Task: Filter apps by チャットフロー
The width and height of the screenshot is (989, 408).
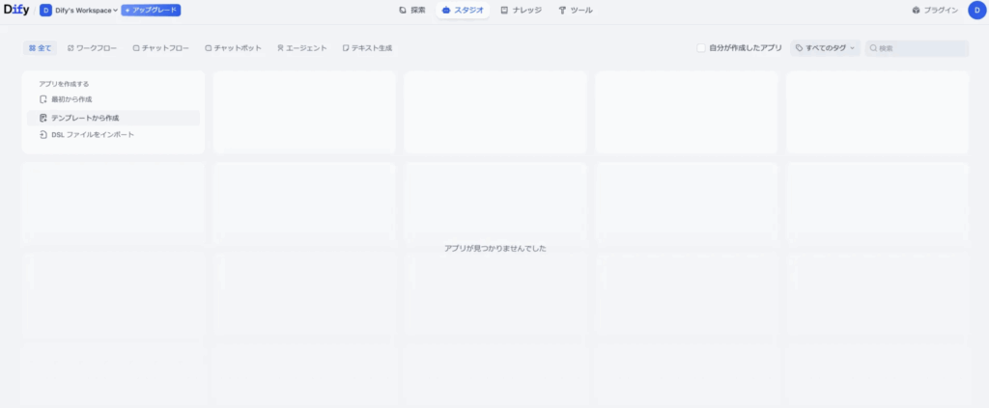Action: 161,47
